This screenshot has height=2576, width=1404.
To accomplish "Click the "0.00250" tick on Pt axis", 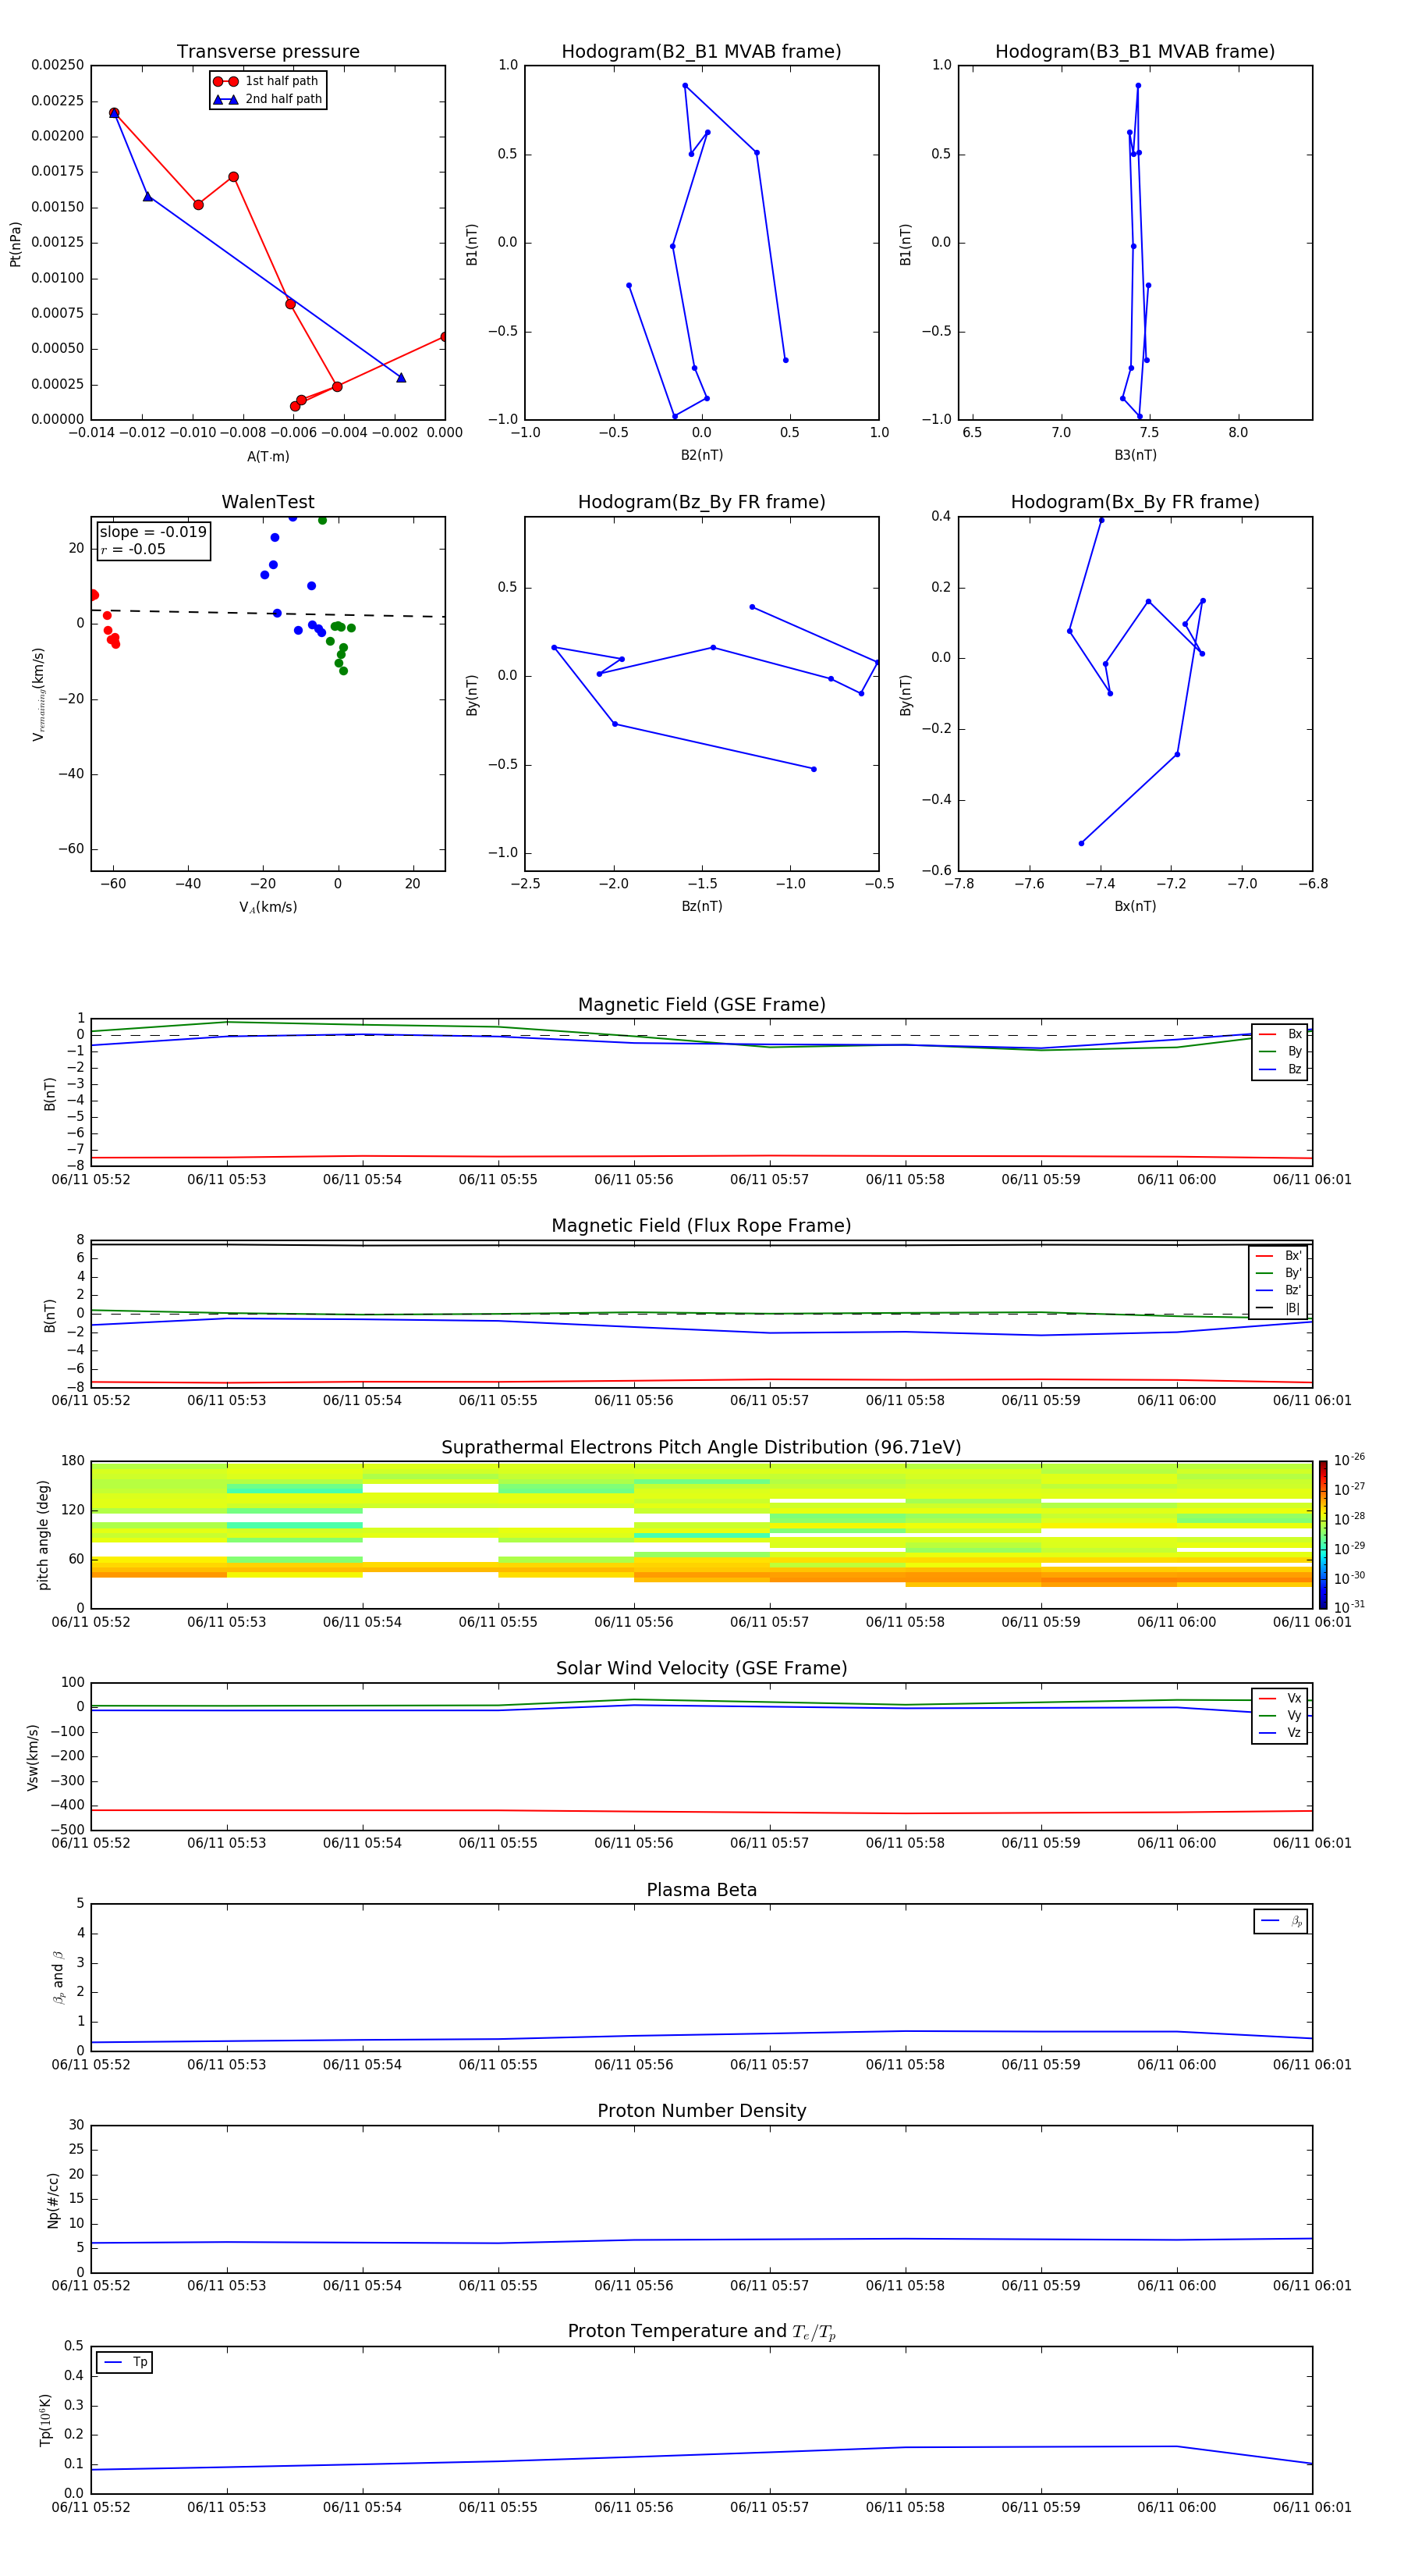I will pos(57,65).
